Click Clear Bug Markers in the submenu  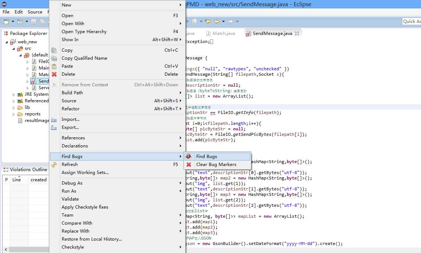click(x=217, y=165)
